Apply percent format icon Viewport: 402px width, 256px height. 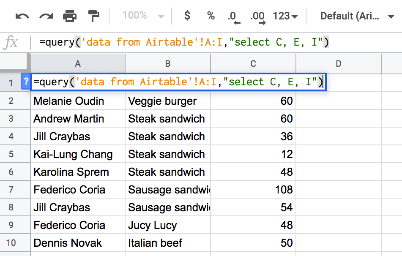210,16
